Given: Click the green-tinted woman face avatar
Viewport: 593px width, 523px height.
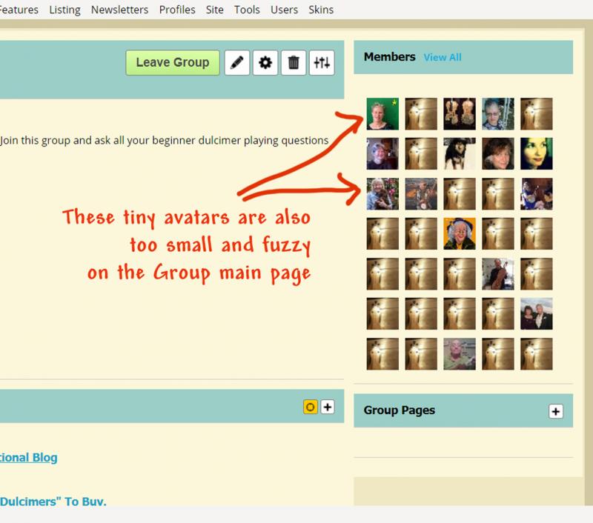Looking at the screenshot, I should 536,154.
